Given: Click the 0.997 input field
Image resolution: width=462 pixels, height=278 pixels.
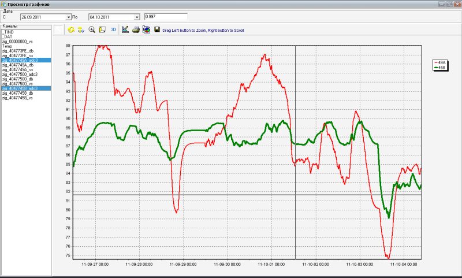Looking at the screenshot, I should point(166,17).
